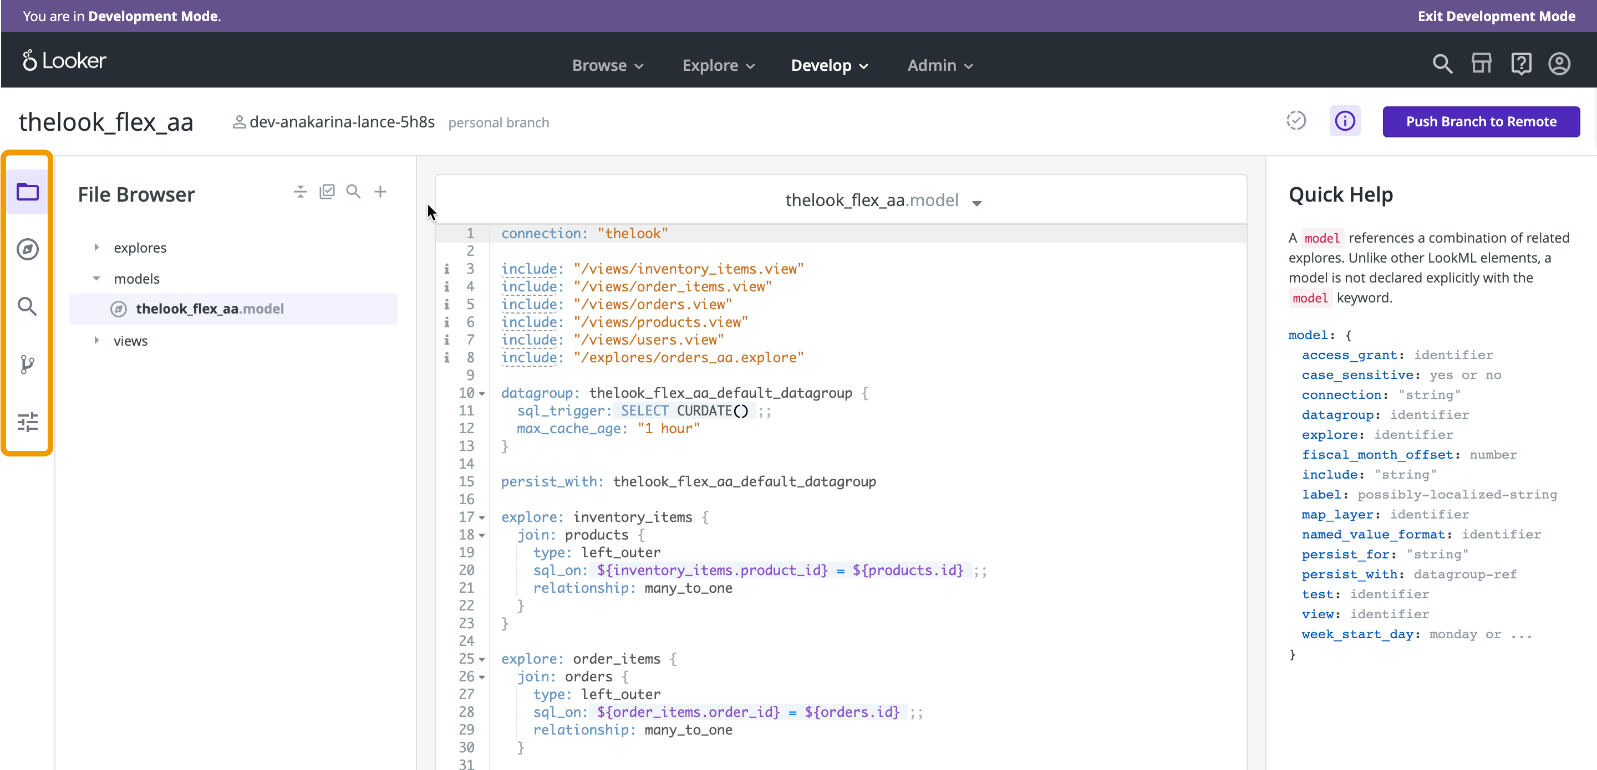This screenshot has width=1597, height=770.
Task: Click Exit Development Mode link
Action: click(x=1496, y=16)
